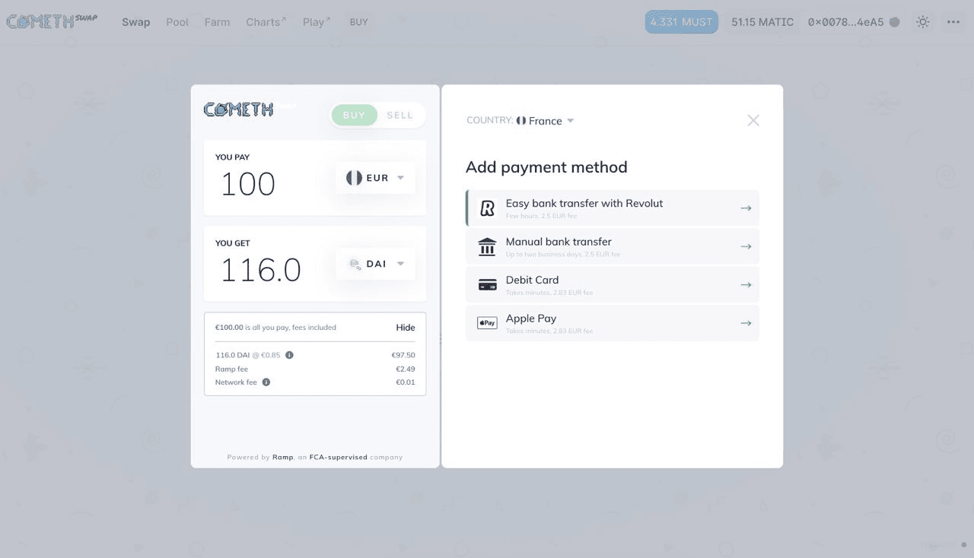Open the Farm tab
The width and height of the screenshot is (974, 558).
[x=217, y=22]
